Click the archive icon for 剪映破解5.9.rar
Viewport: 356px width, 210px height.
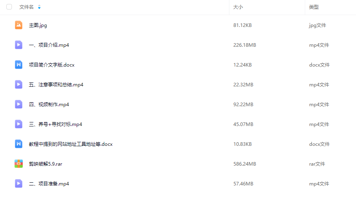(19, 164)
